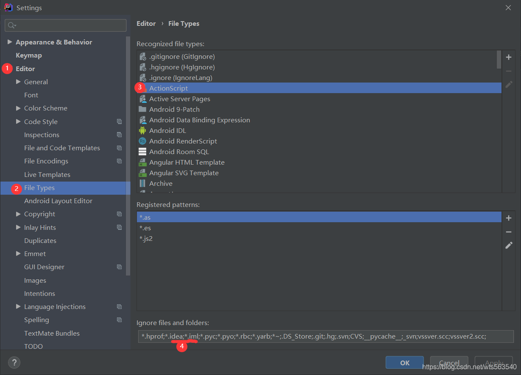
Task: Open the help question mark button
Action: coord(14,362)
